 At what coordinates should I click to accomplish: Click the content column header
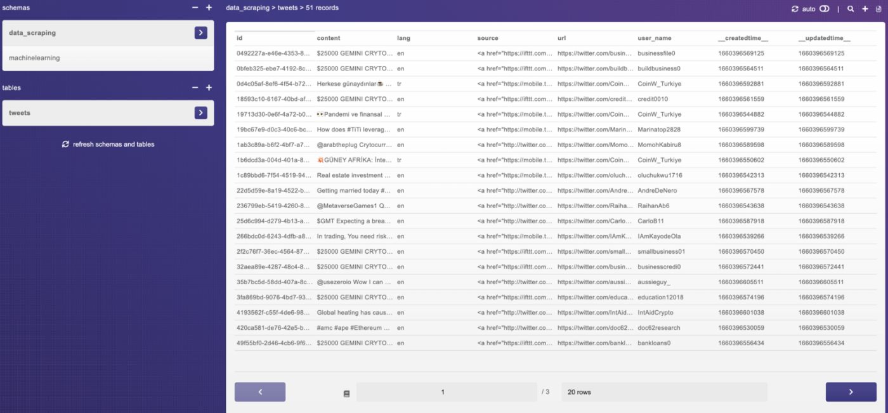coord(329,38)
